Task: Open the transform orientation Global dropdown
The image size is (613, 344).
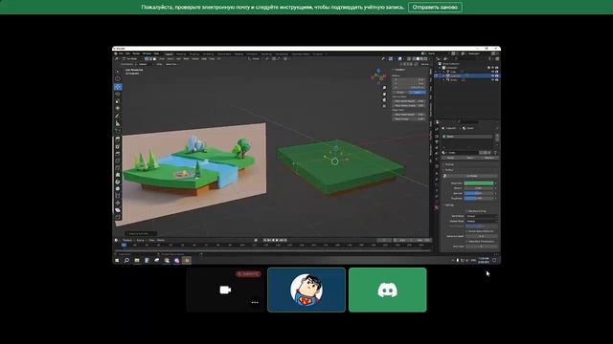Action: (x=256, y=59)
